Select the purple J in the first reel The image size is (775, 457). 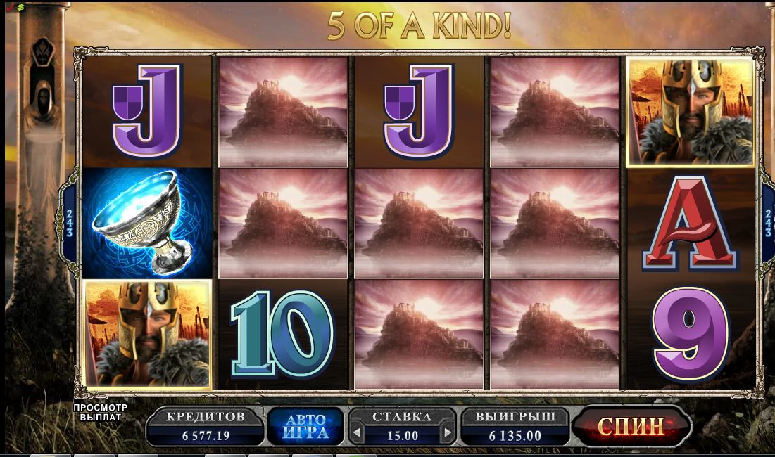[x=147, y=111]
